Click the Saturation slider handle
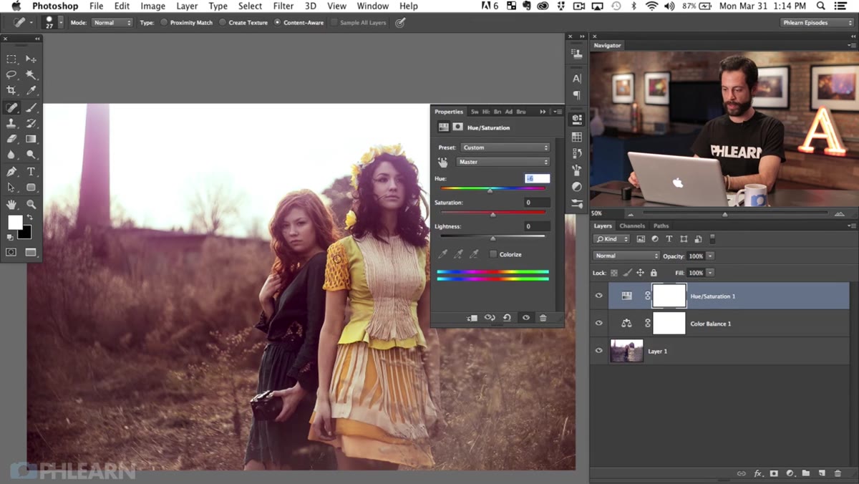859x484 pixels. click(x=492, y=214)
